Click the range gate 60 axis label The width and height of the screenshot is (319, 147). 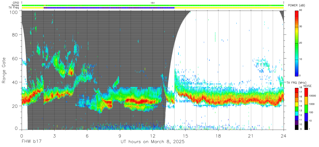pos(15,58)
